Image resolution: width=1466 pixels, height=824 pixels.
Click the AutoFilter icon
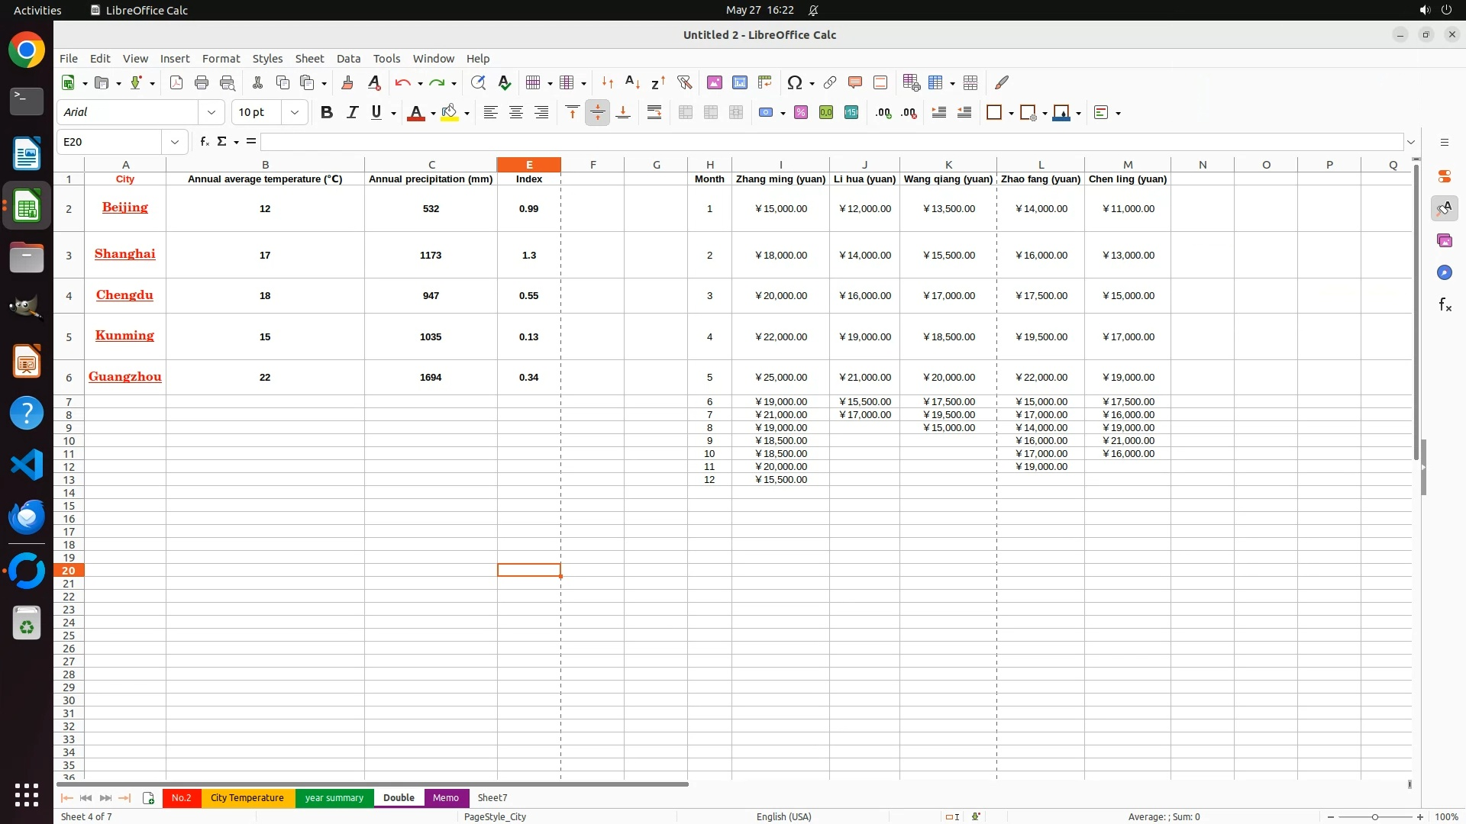coord(684,82)
